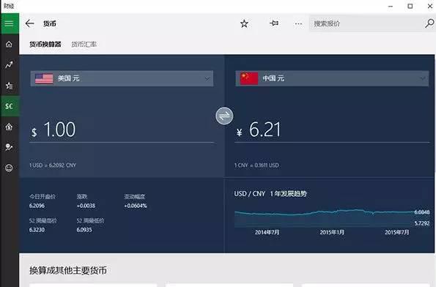Swap currencies with the circular exchange button
Screen dimensions: 436x287
pos(224,116)
